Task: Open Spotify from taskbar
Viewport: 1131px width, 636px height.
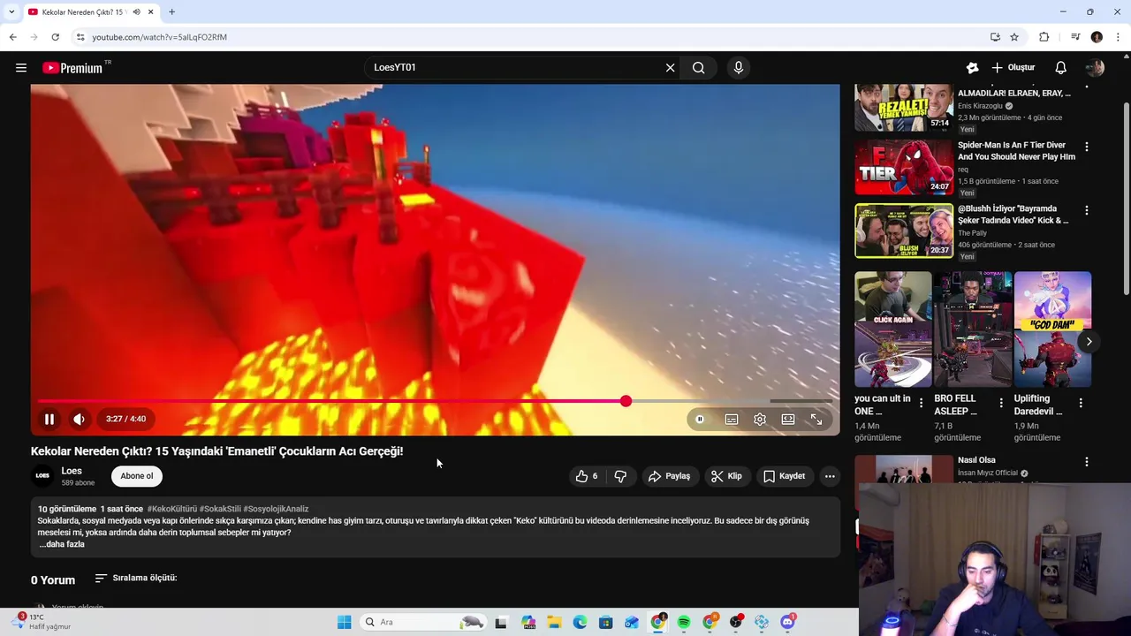Action: [x=684, y=622]
